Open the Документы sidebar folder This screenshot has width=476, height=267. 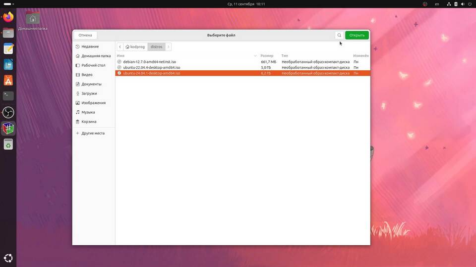point(91,84)
